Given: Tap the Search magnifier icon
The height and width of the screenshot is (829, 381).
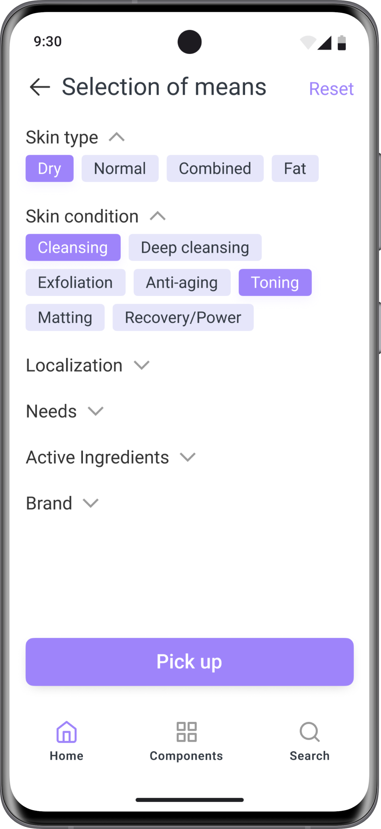Looking at the screenshot, I should tap(309, 732).
